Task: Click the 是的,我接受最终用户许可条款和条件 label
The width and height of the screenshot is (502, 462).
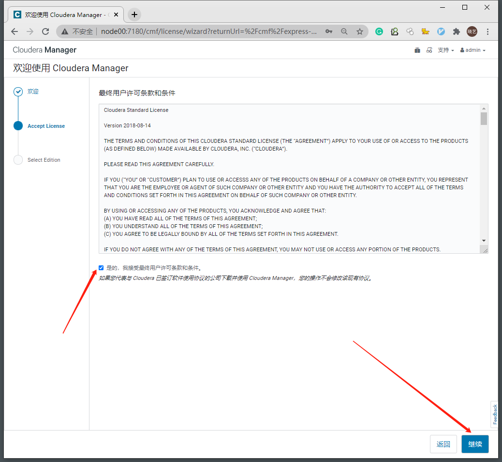Action: coord(154,268)
